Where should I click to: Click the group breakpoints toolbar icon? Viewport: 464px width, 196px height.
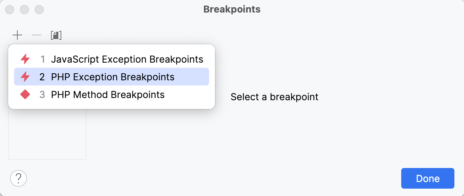pyautogui.click(x=56, y=35)
